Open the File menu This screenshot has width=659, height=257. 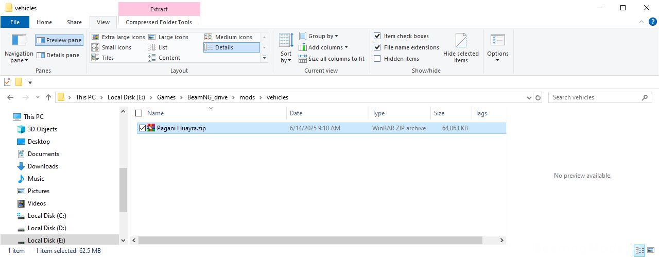click(15, 22)
